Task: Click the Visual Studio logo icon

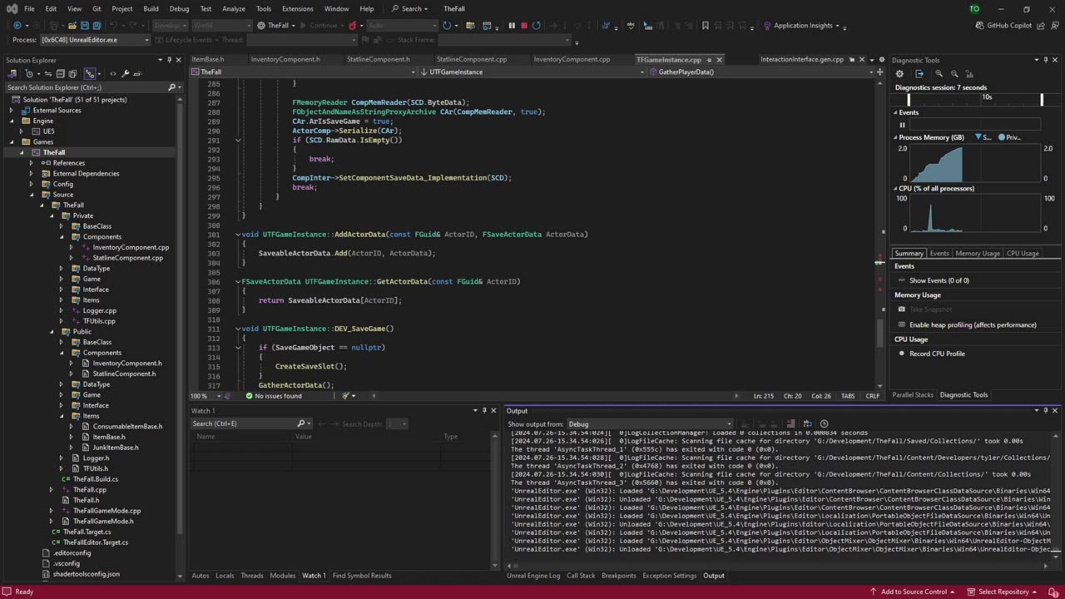Action: point(12,8)
